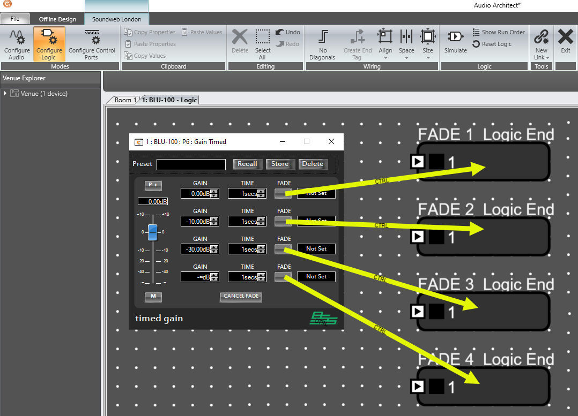578x416 pixels.
Task: Enable No Diagonals wiring
Action: (x=323, y=44)
